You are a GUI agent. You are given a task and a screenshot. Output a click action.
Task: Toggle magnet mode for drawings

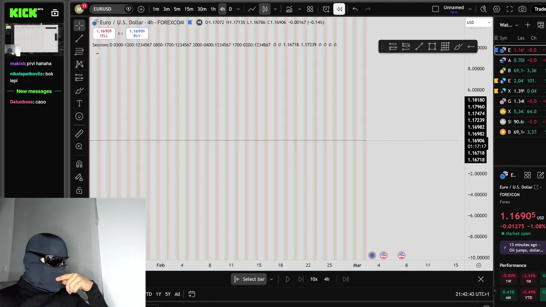79,164
